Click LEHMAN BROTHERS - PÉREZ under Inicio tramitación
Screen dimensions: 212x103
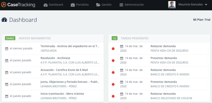point(59,98)
